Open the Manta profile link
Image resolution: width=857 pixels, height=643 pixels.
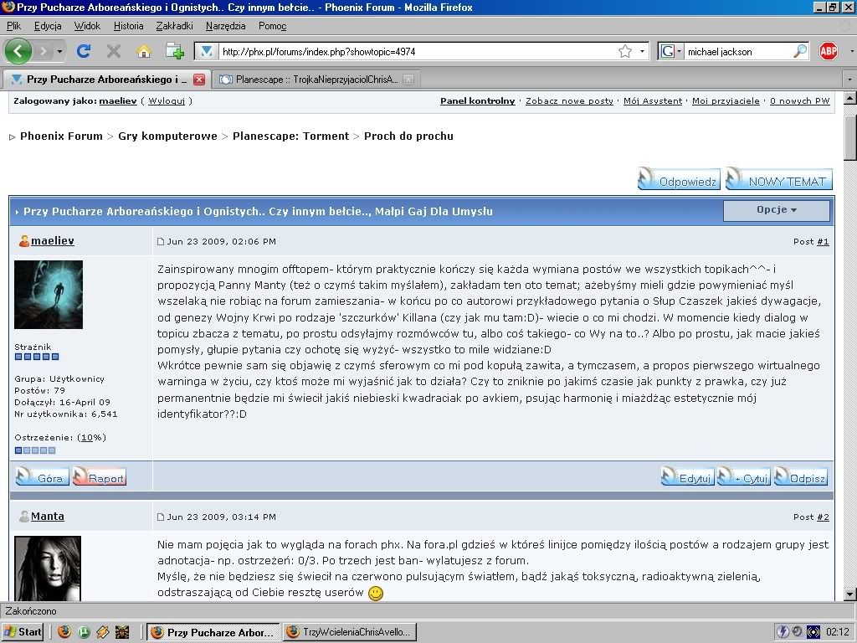48,516
